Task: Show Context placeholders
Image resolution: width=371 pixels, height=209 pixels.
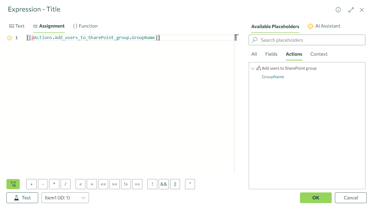Action: [319, 54]
